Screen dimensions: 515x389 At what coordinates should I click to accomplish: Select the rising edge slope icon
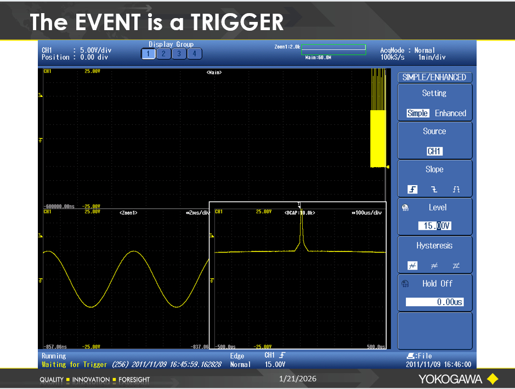(412, 189)
